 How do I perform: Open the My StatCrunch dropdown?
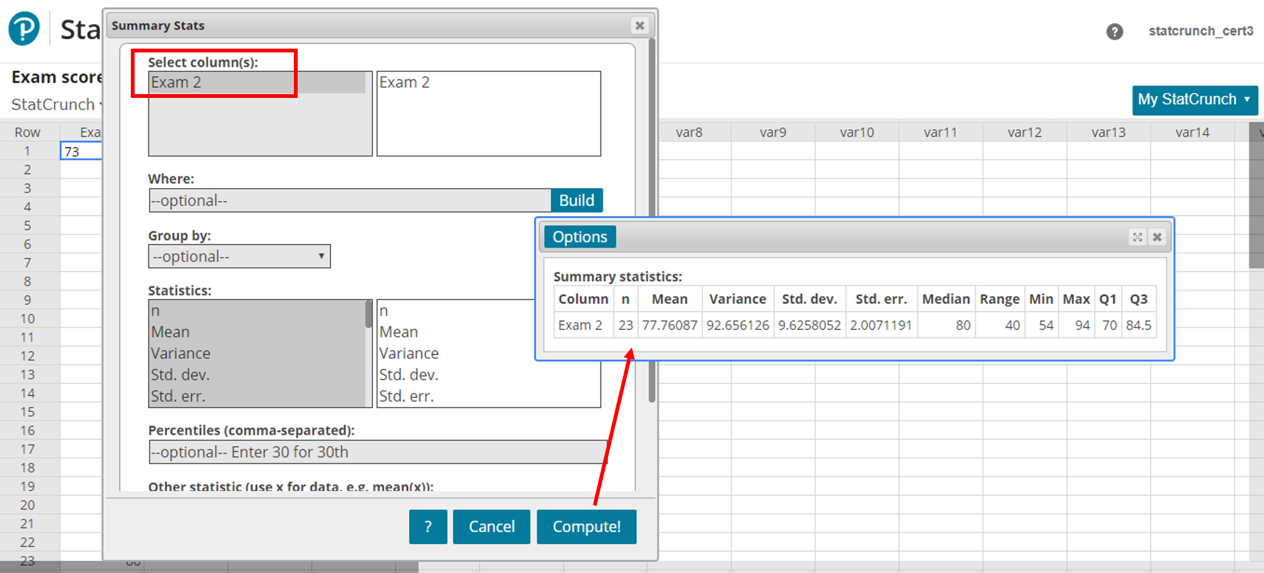click(1194, 99)
